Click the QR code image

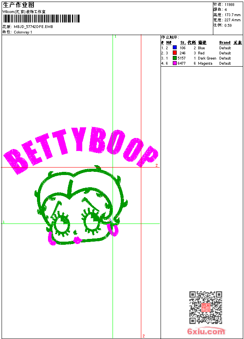(206, 307)
